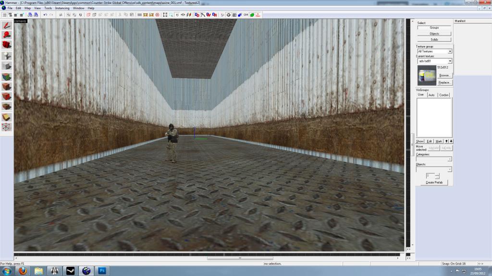Set selection mode to Groups
The width and height of the screenshot is (492, 276).
click(x=434, y=27)
